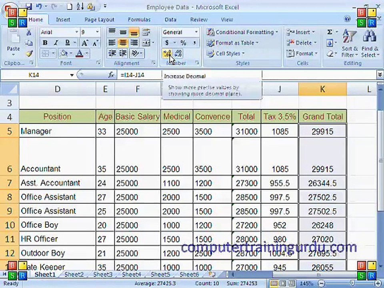Open Excel Help question mark
This screenshot has height=288, width=384.
point(347,19)
